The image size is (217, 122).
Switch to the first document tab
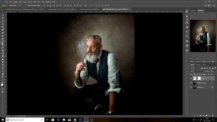[25, 9]
